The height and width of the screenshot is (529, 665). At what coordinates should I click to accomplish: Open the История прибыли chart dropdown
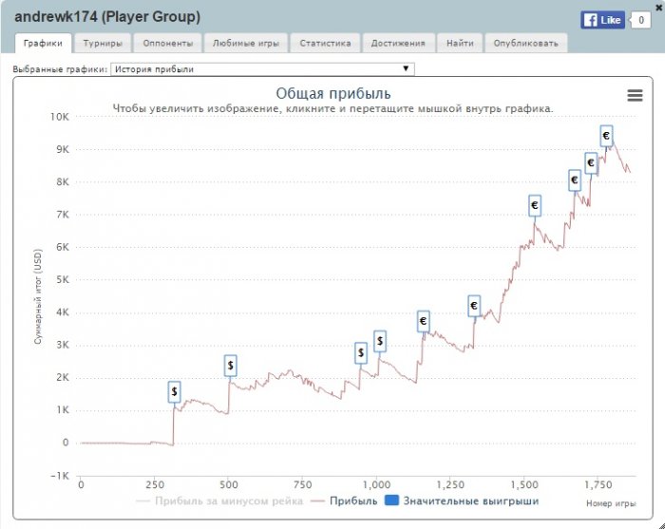click(262, 69)
